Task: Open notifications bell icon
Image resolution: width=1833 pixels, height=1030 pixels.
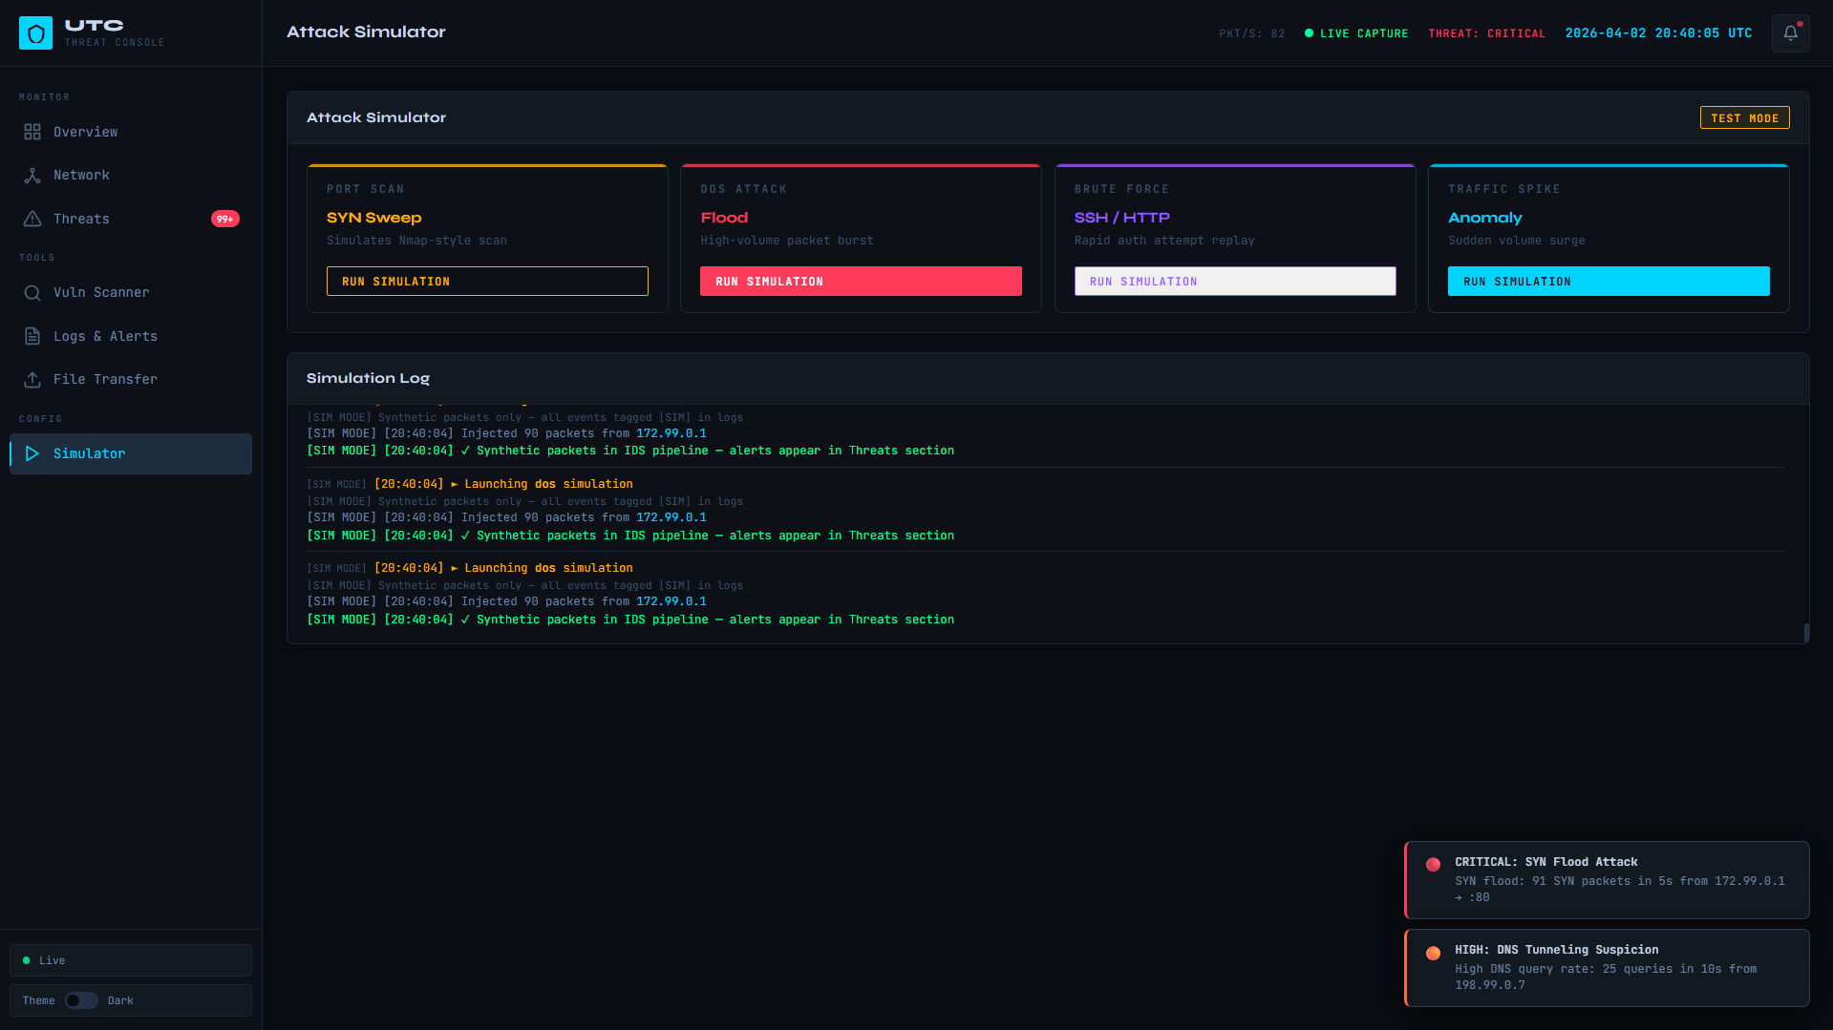Action: 1790,33
